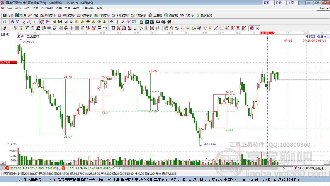The height and width of the screenshot is (186, 330).
Task: Click the 688529 豪森股份 stock label
Action: [317, 37]
